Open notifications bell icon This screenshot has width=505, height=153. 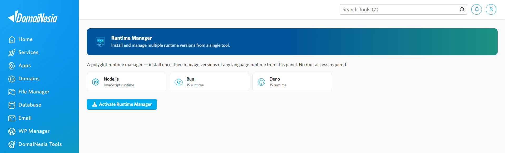pos(477,9)
